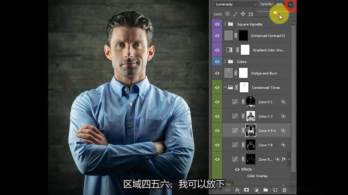
Task: Expand the Square Vignette group
Action: click(225, 24)
